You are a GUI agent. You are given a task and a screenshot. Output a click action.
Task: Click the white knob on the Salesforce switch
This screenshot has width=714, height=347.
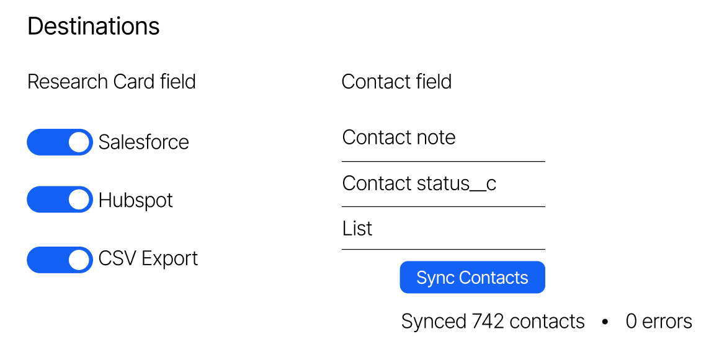79,142
